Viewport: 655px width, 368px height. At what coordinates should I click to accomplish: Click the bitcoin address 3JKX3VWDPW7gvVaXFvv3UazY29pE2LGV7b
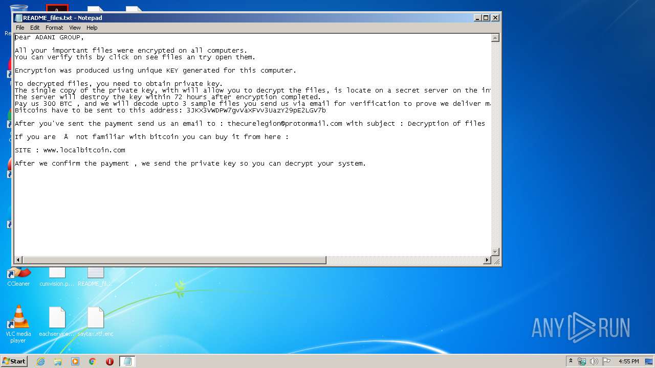(x=256, y=110)
